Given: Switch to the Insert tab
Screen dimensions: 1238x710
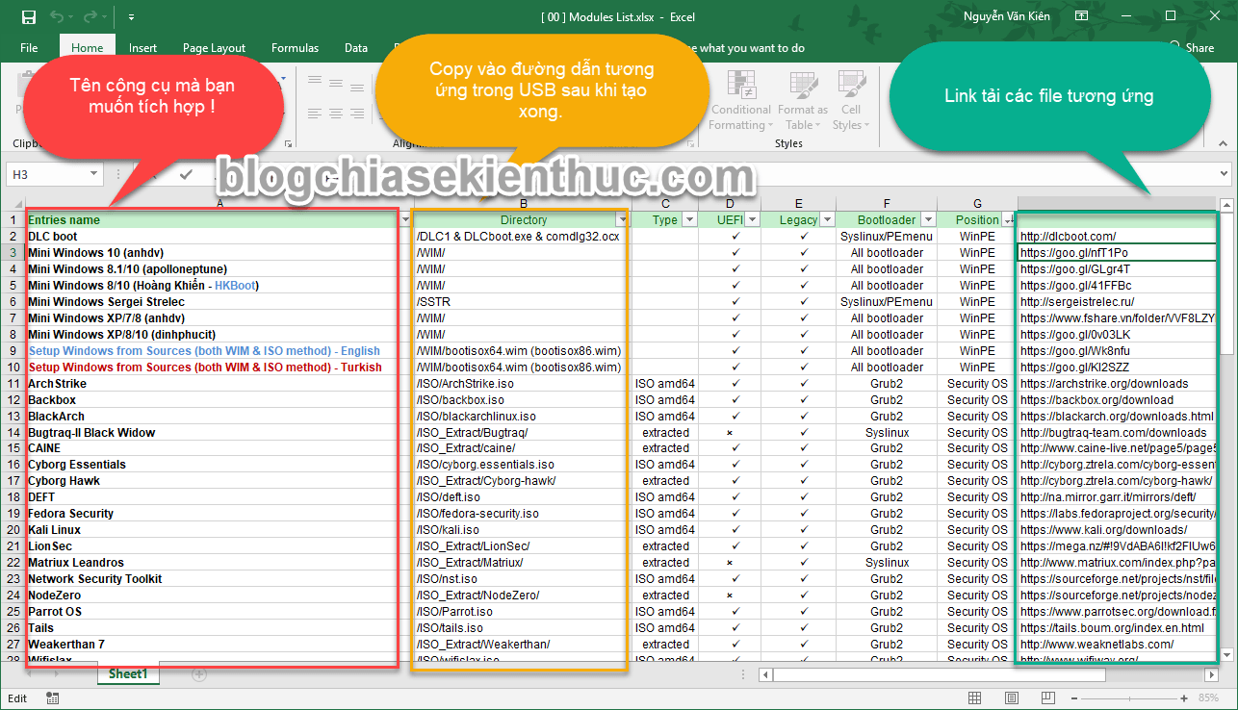Looking at the screenshot, I should tap(142, 48).
